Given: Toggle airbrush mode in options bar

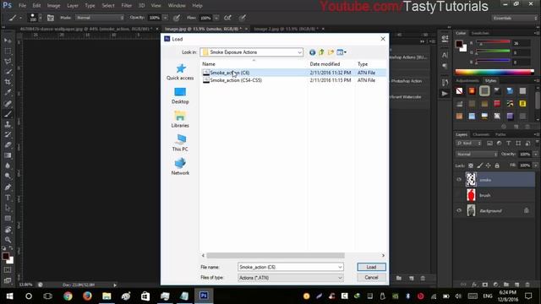Looking at the screenshot, I should pos(227,18).
